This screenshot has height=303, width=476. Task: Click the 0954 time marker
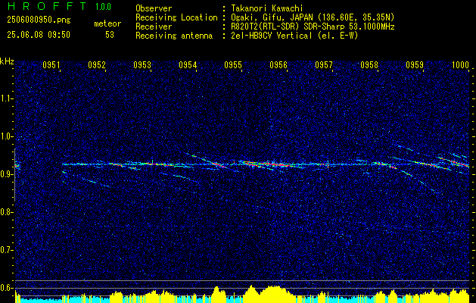[x=188, y=65]
